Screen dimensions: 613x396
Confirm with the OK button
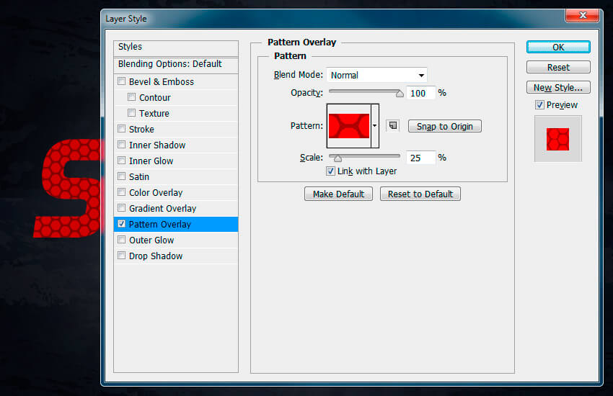(558, 48)
